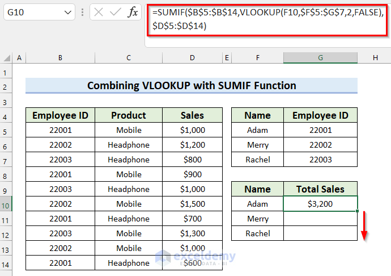The width and height of the screenshot is (391, 276).
Task: Click the Select All corner triangle
Action: [x=7, y=58]
